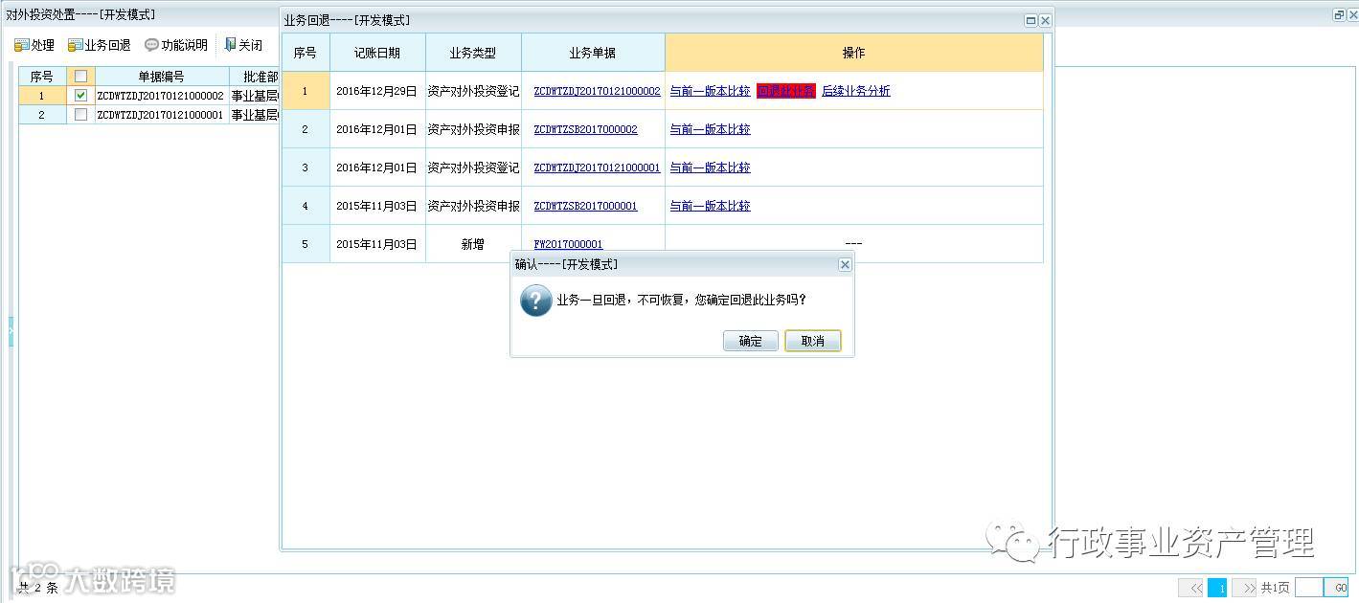Image resolution: width=1359 pixels, height=603 pixels.
Task: Click the 业务单据 column header
Action: [x=593, y=53]
